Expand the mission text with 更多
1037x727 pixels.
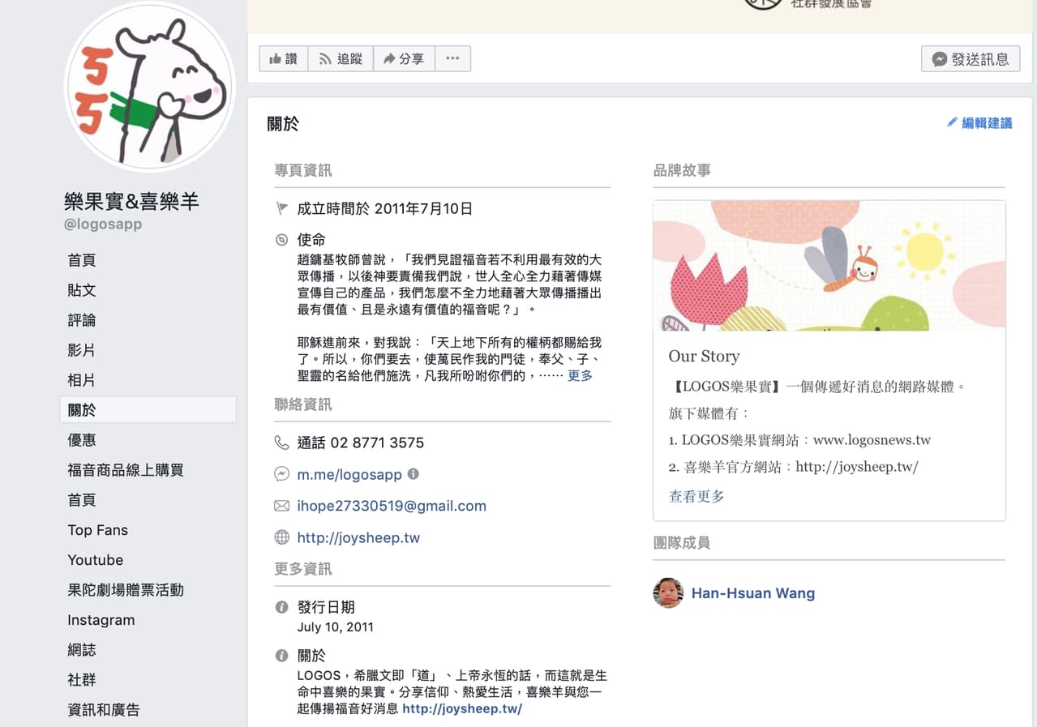(580, 375)
